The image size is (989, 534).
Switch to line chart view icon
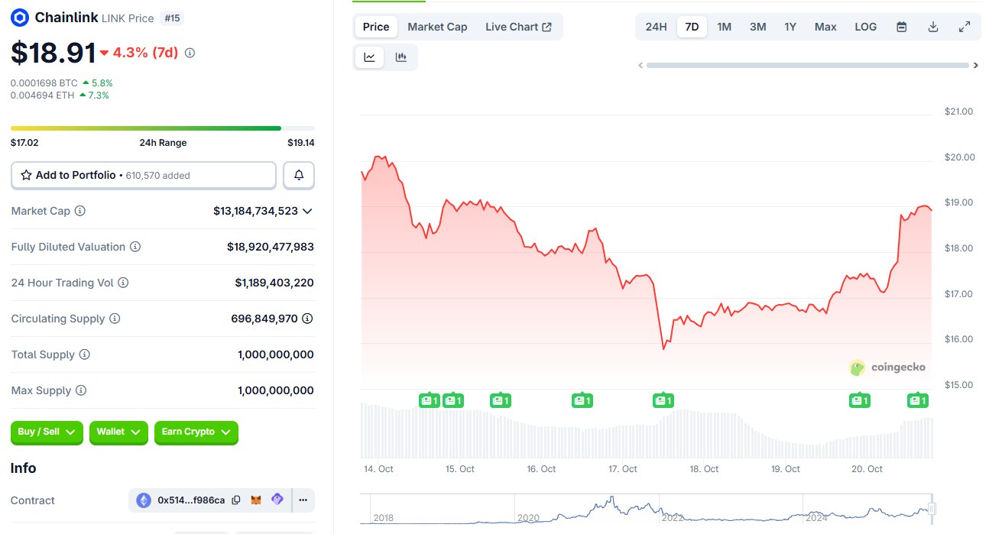[x=369, y=57]
